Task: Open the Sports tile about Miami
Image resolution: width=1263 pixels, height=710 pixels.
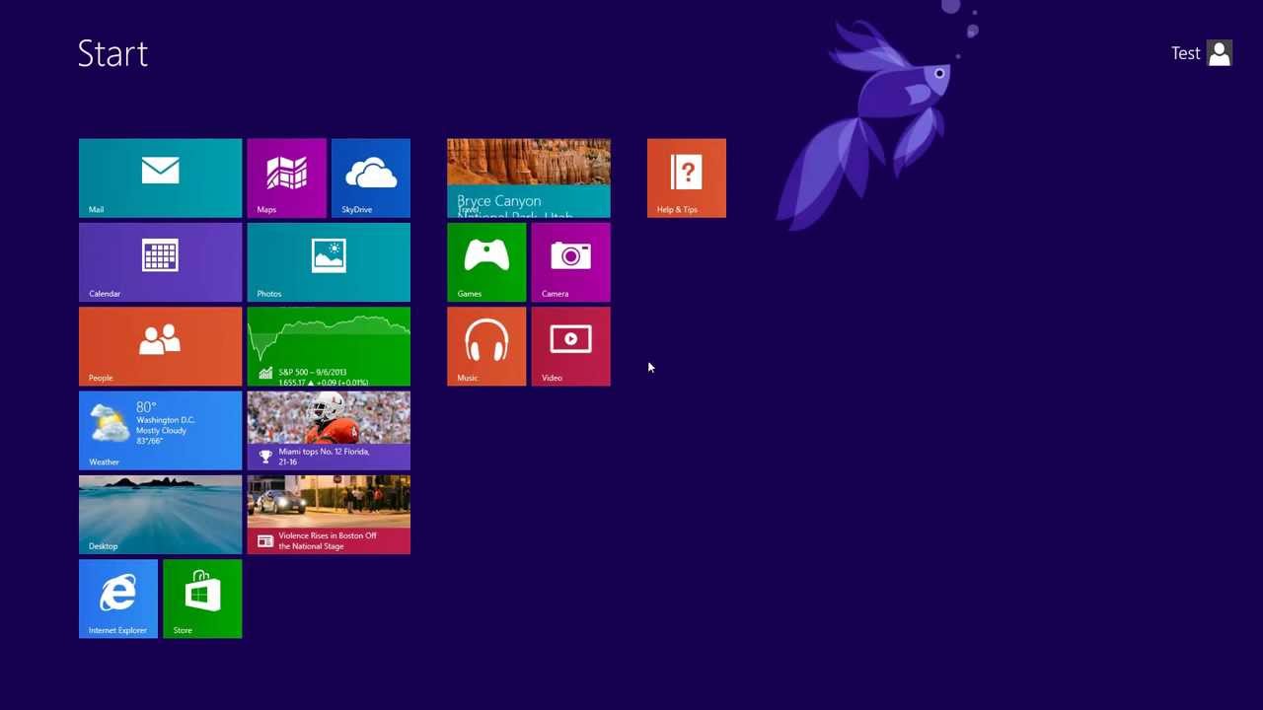Action: 329,431
